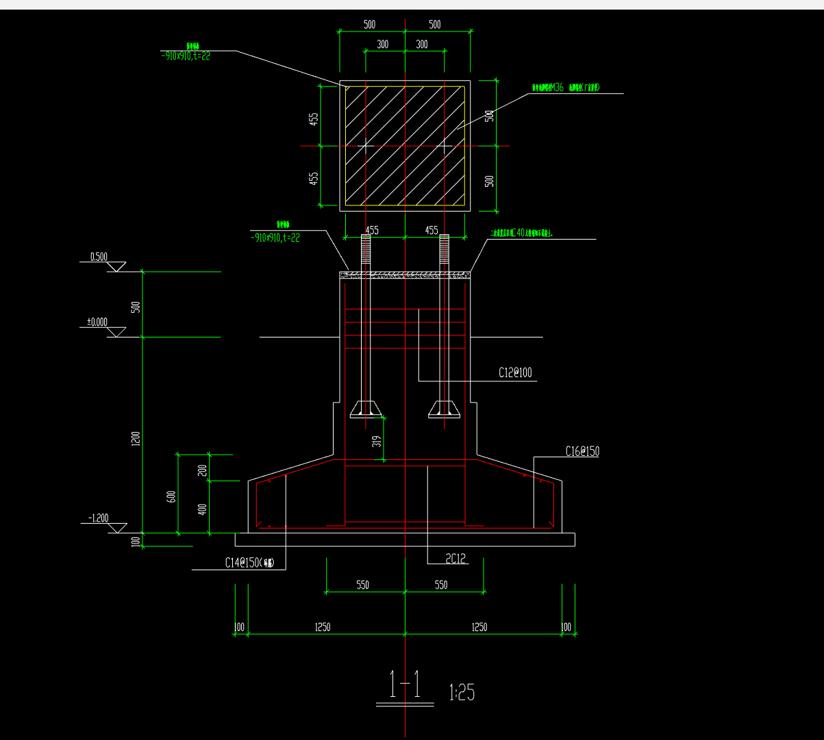The image size is (824, 740).
Task: Select the 1200 vertical dimension text
Action: tap(136, 438)
